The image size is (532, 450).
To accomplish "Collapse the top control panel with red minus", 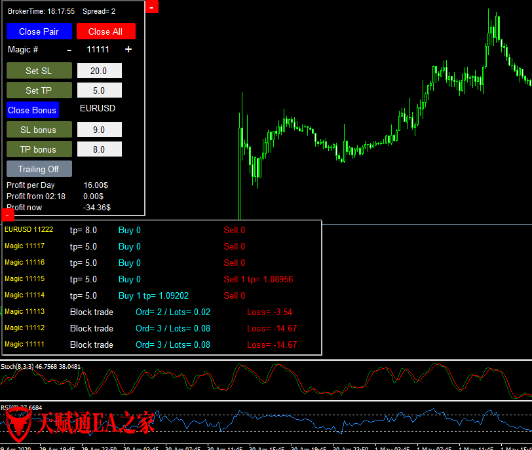I will 151,7.
